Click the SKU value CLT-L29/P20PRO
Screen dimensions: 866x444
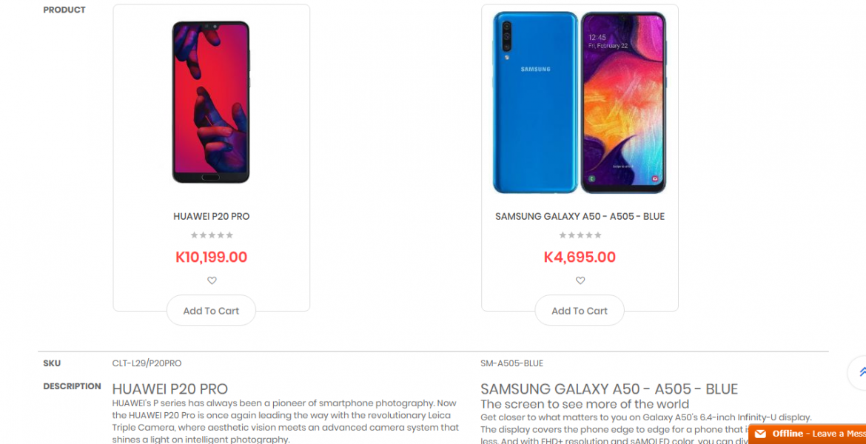147,363
